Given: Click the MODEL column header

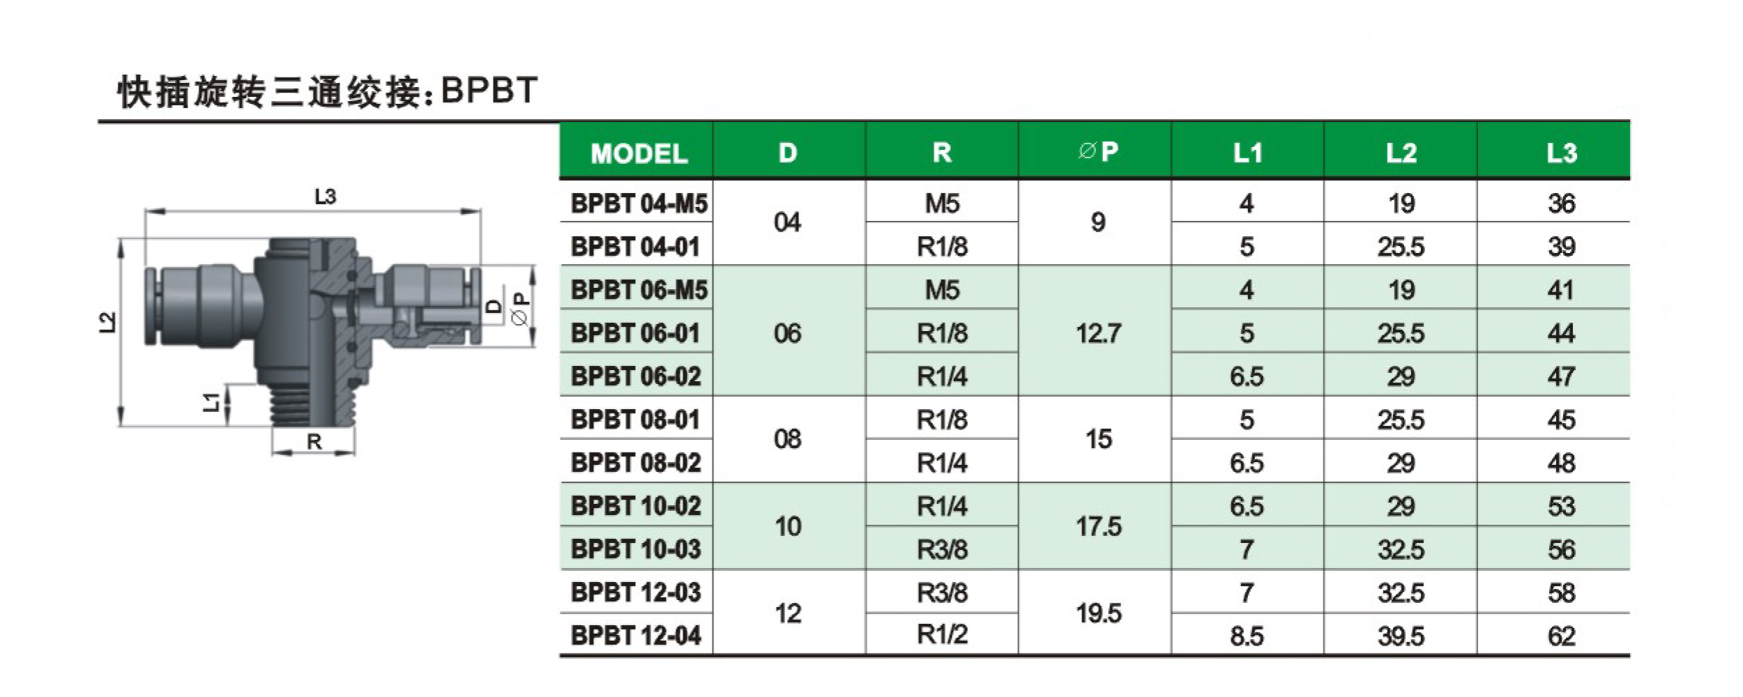Looking at the screenshot, I should coord(639,153).
